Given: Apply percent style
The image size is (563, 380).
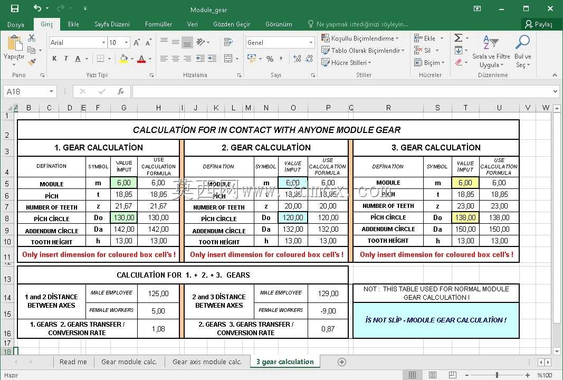Looking at the screenshot, I should click(270, 59).
